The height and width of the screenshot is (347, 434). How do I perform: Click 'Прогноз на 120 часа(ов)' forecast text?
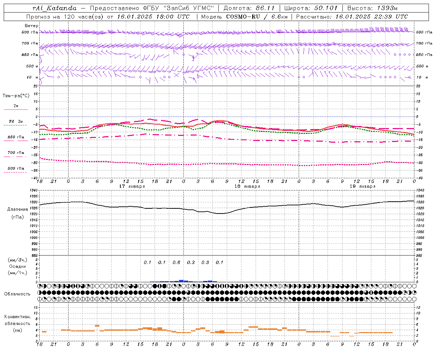click(x=65, y=17)
